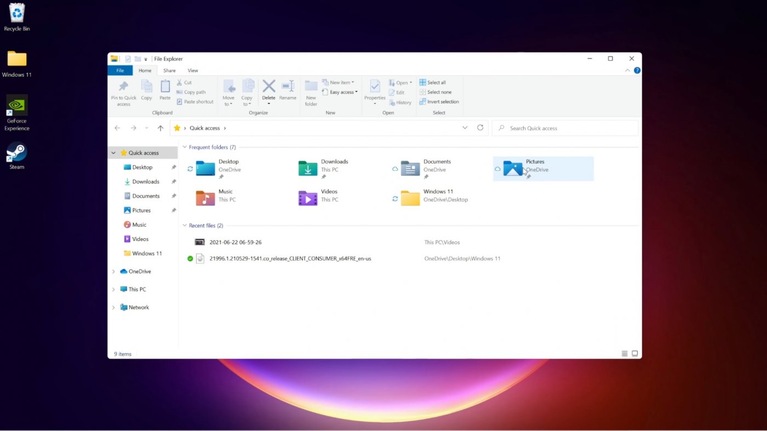The height and width of the screenshot is (431, 767).
Task: Switch to large icons view in status bar
Action: tap(635, 354)
